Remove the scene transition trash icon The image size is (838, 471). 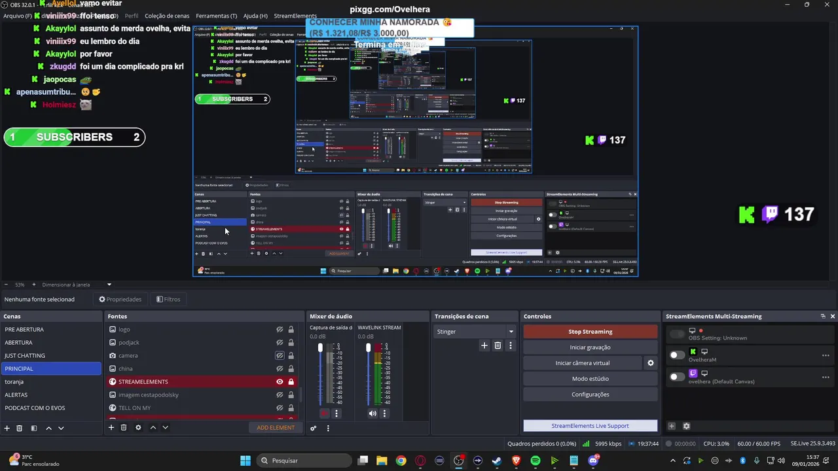498,345
